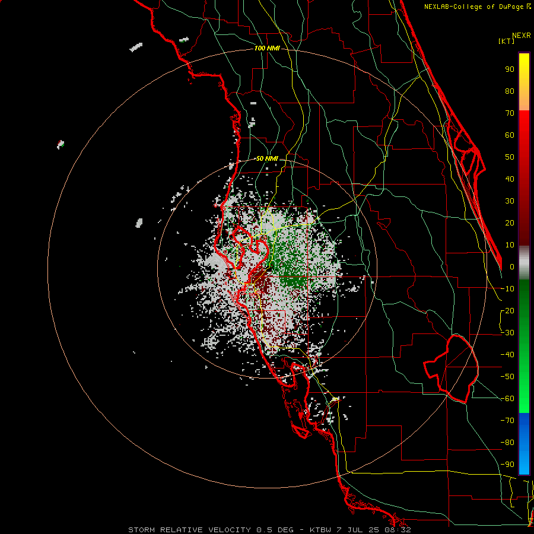The width and height of the screenshot is (534, 534).
Task: Click the -50 value on the scale
Action: click(507, 377)
